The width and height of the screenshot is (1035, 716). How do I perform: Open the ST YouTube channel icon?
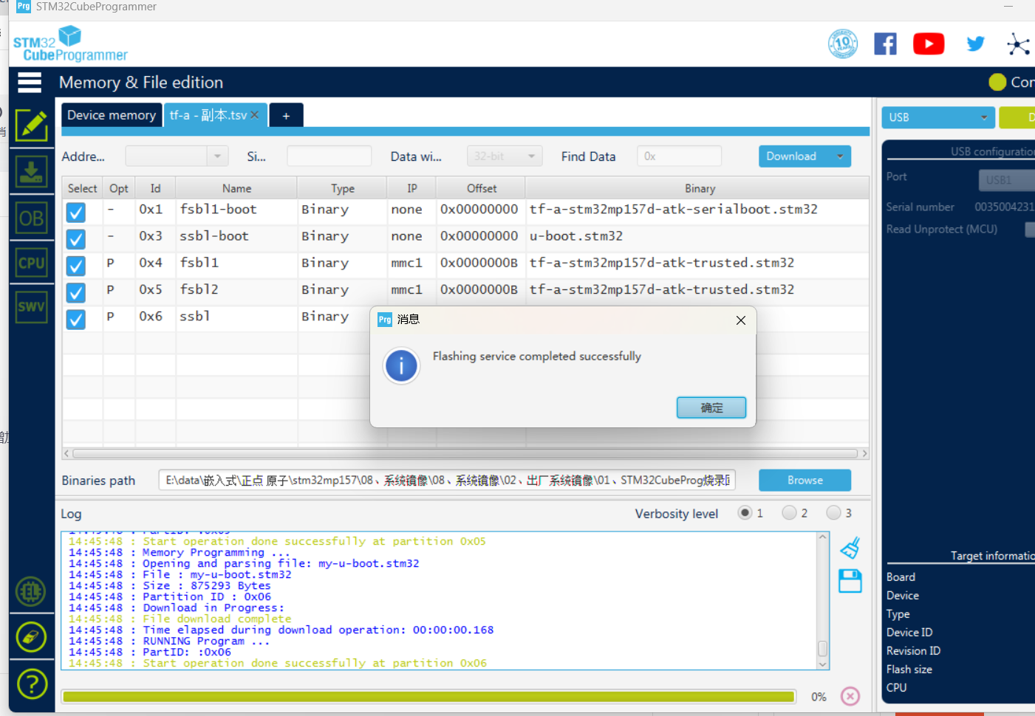pos(929,44)
